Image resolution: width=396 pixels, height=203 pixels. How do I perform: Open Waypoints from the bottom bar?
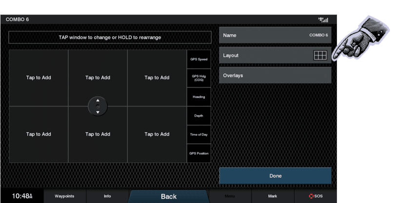[x=64, y=196]
